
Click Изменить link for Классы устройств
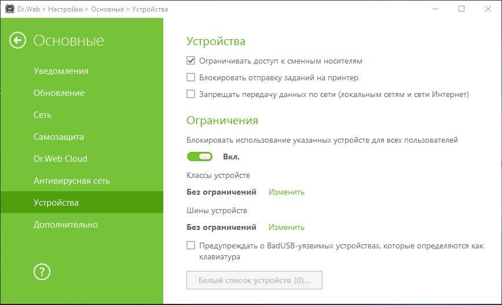point(286,192)
